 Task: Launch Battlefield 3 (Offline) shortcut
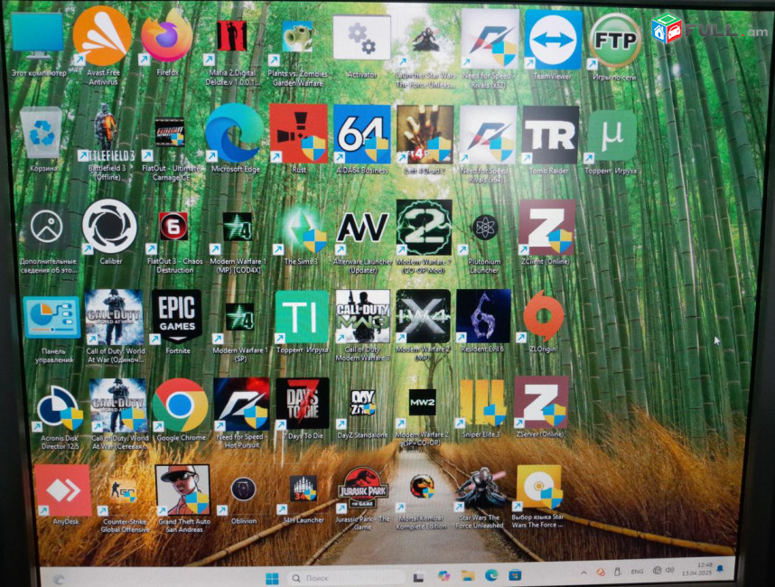tap(106, 132)
